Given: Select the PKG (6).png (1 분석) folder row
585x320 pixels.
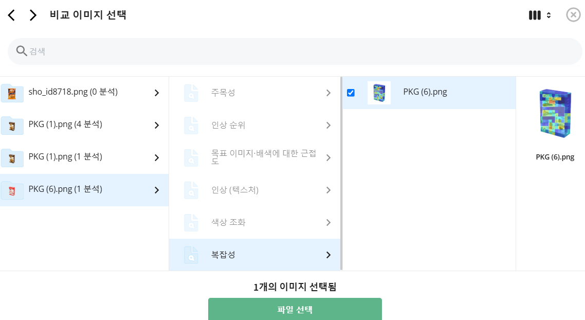Looking at the screenshot, I should pyautogui.click(x=84, y=190).
